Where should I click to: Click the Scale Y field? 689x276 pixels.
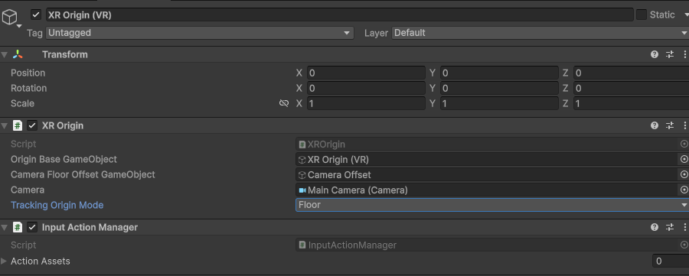click(x=499, y=103)
